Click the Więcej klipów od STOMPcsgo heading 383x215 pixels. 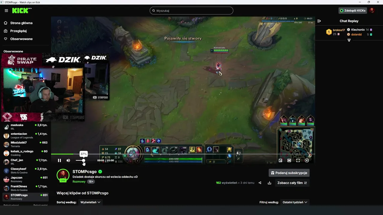coord(83,193)
